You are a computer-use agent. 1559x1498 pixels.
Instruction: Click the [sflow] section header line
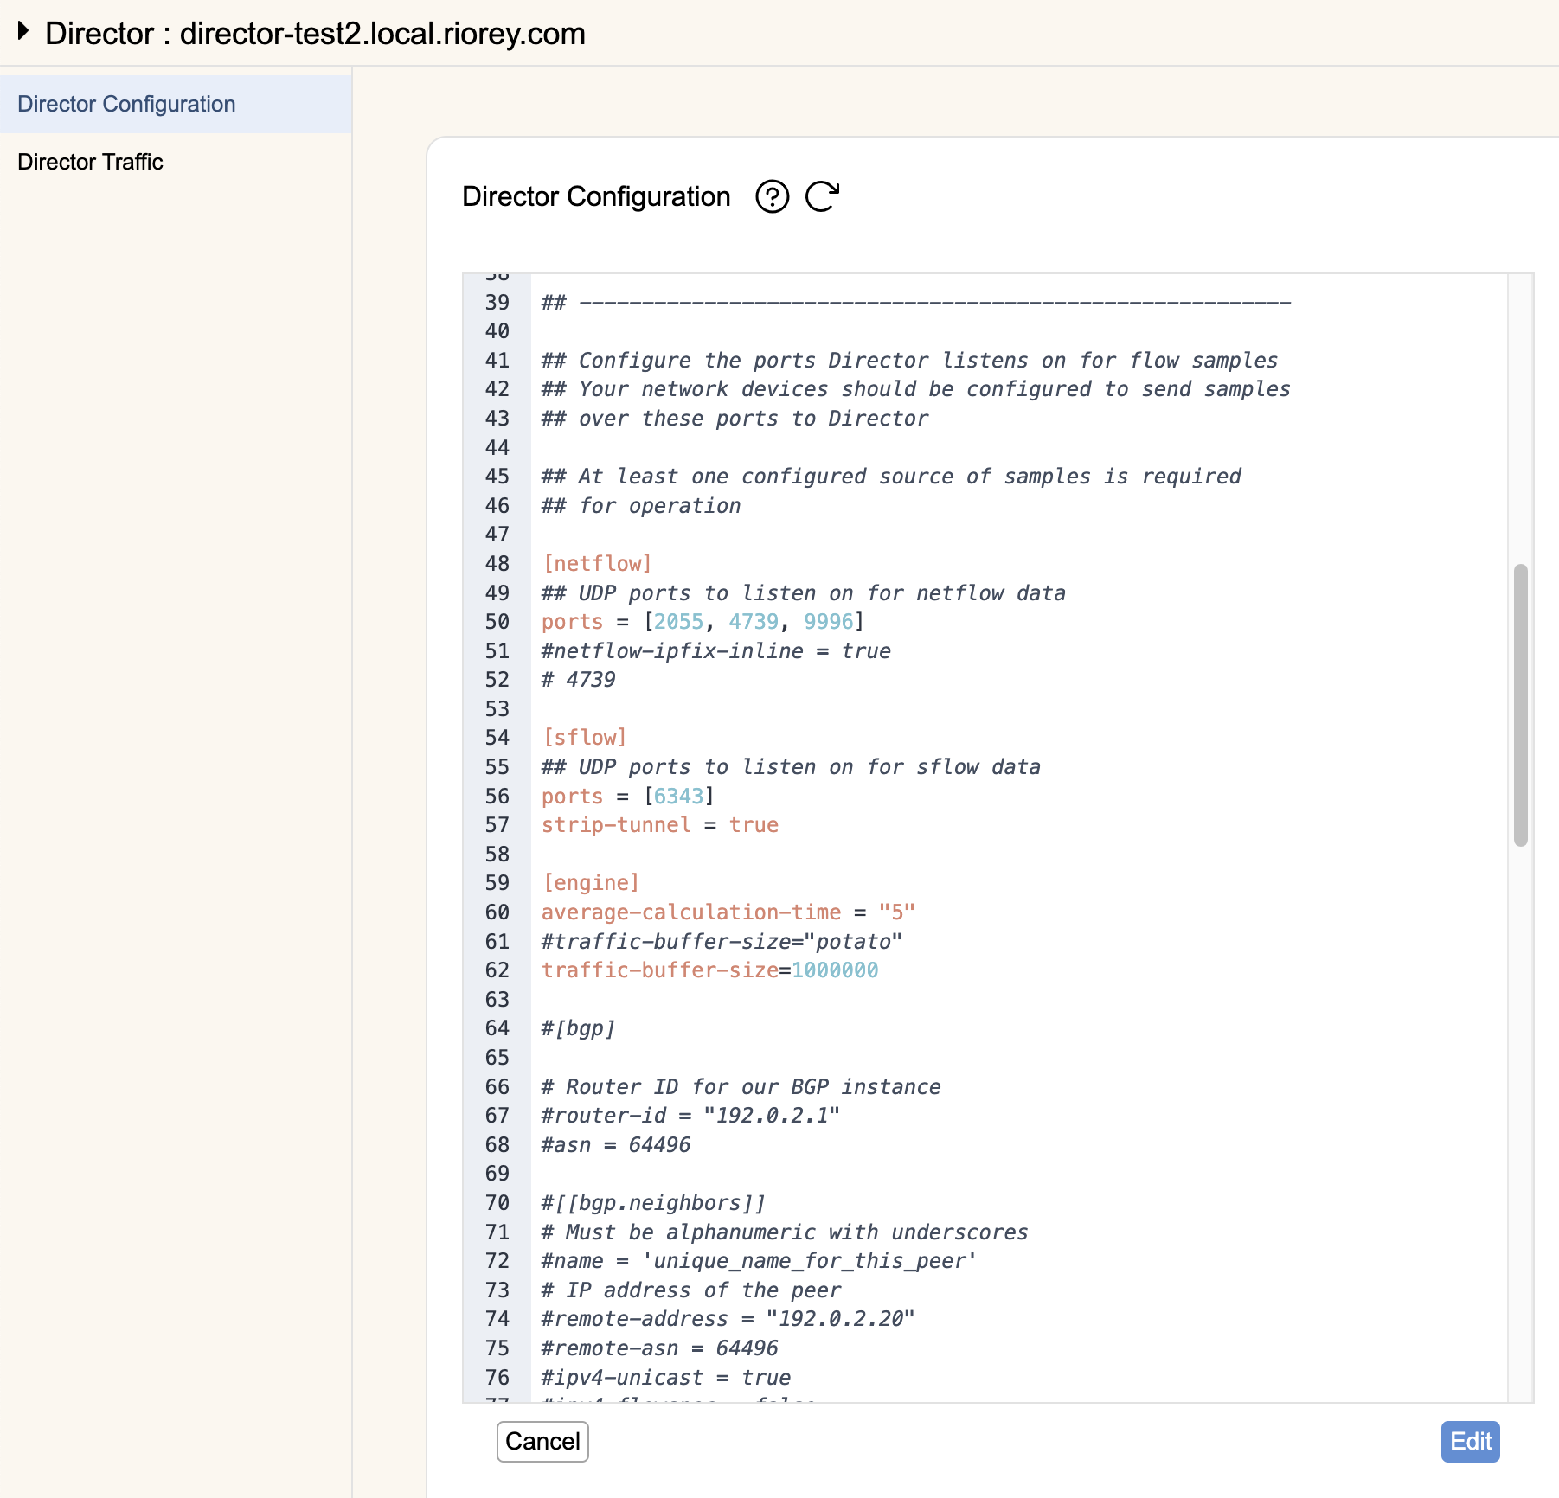(585, 738)
